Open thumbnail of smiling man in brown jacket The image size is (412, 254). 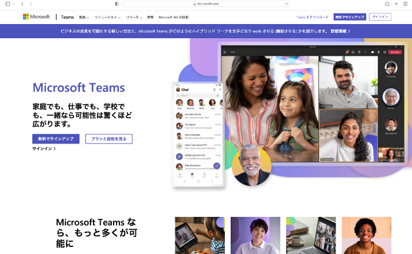(x=367, y=235)
